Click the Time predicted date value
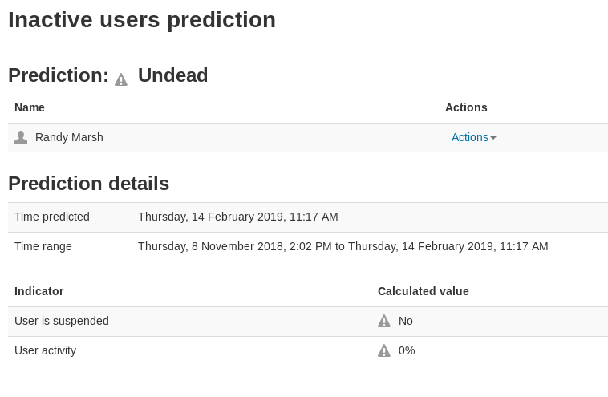The width and height of the screenshot is (608, 397). click(x=238, y=217)
